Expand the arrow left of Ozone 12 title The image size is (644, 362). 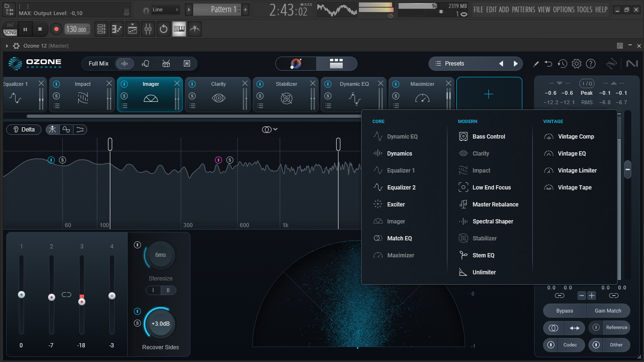point(7,46)
